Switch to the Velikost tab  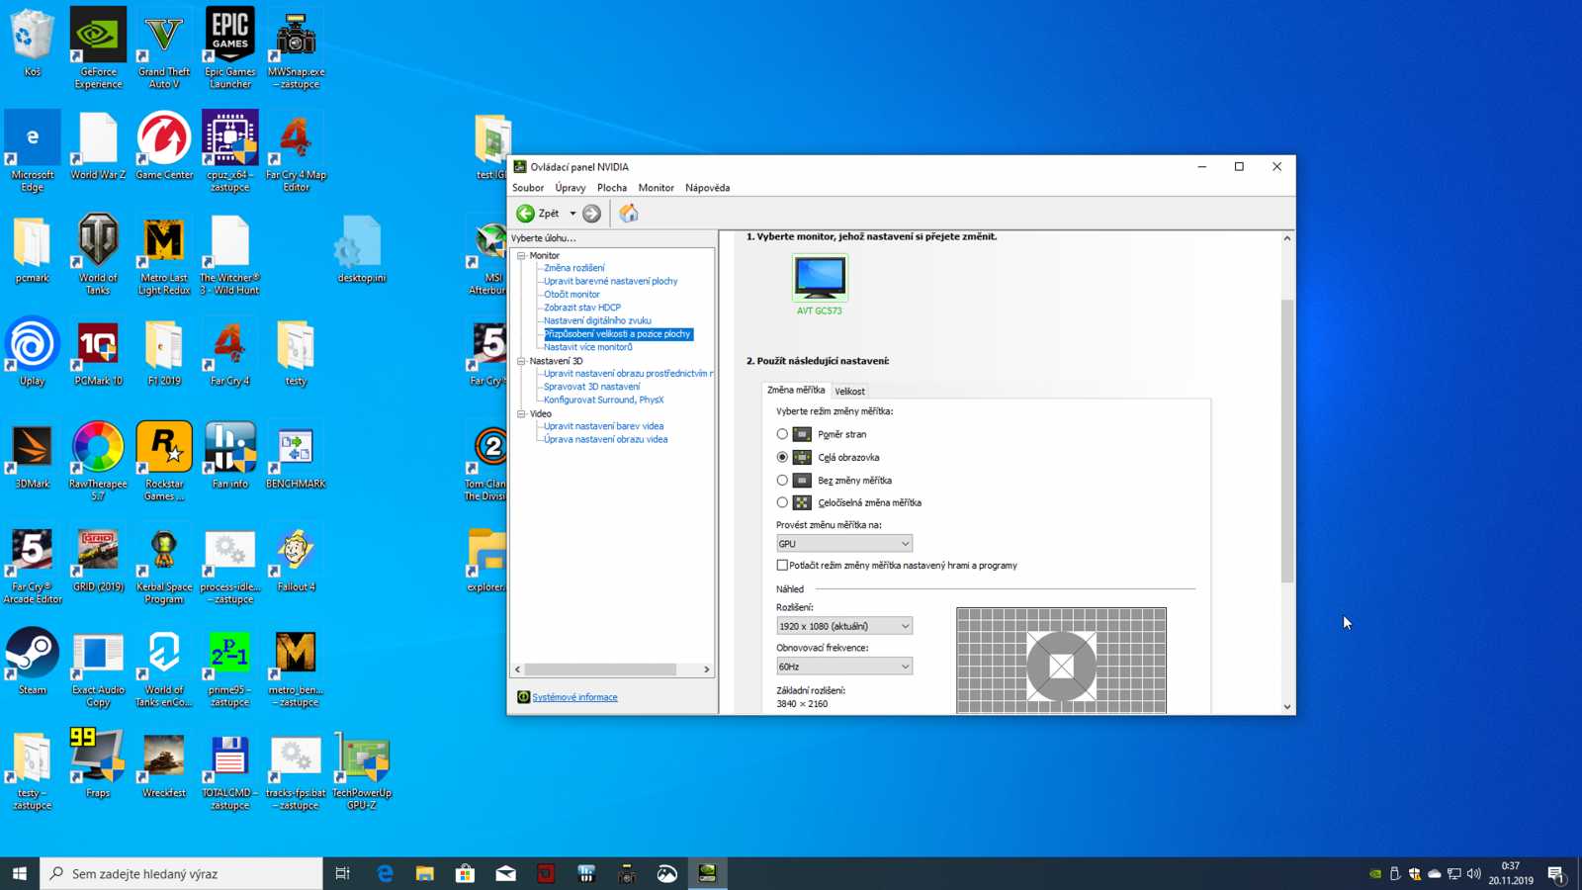[850, 392]
